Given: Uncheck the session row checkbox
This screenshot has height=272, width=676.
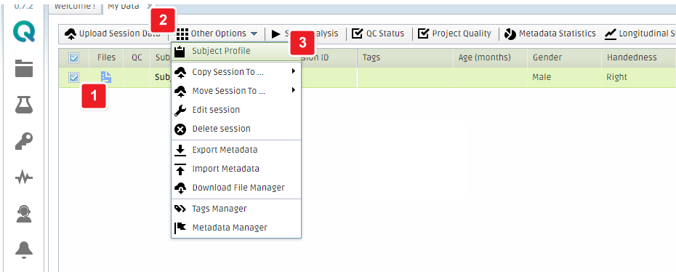Looking at the screenshot, I should [x=73, y=78].
